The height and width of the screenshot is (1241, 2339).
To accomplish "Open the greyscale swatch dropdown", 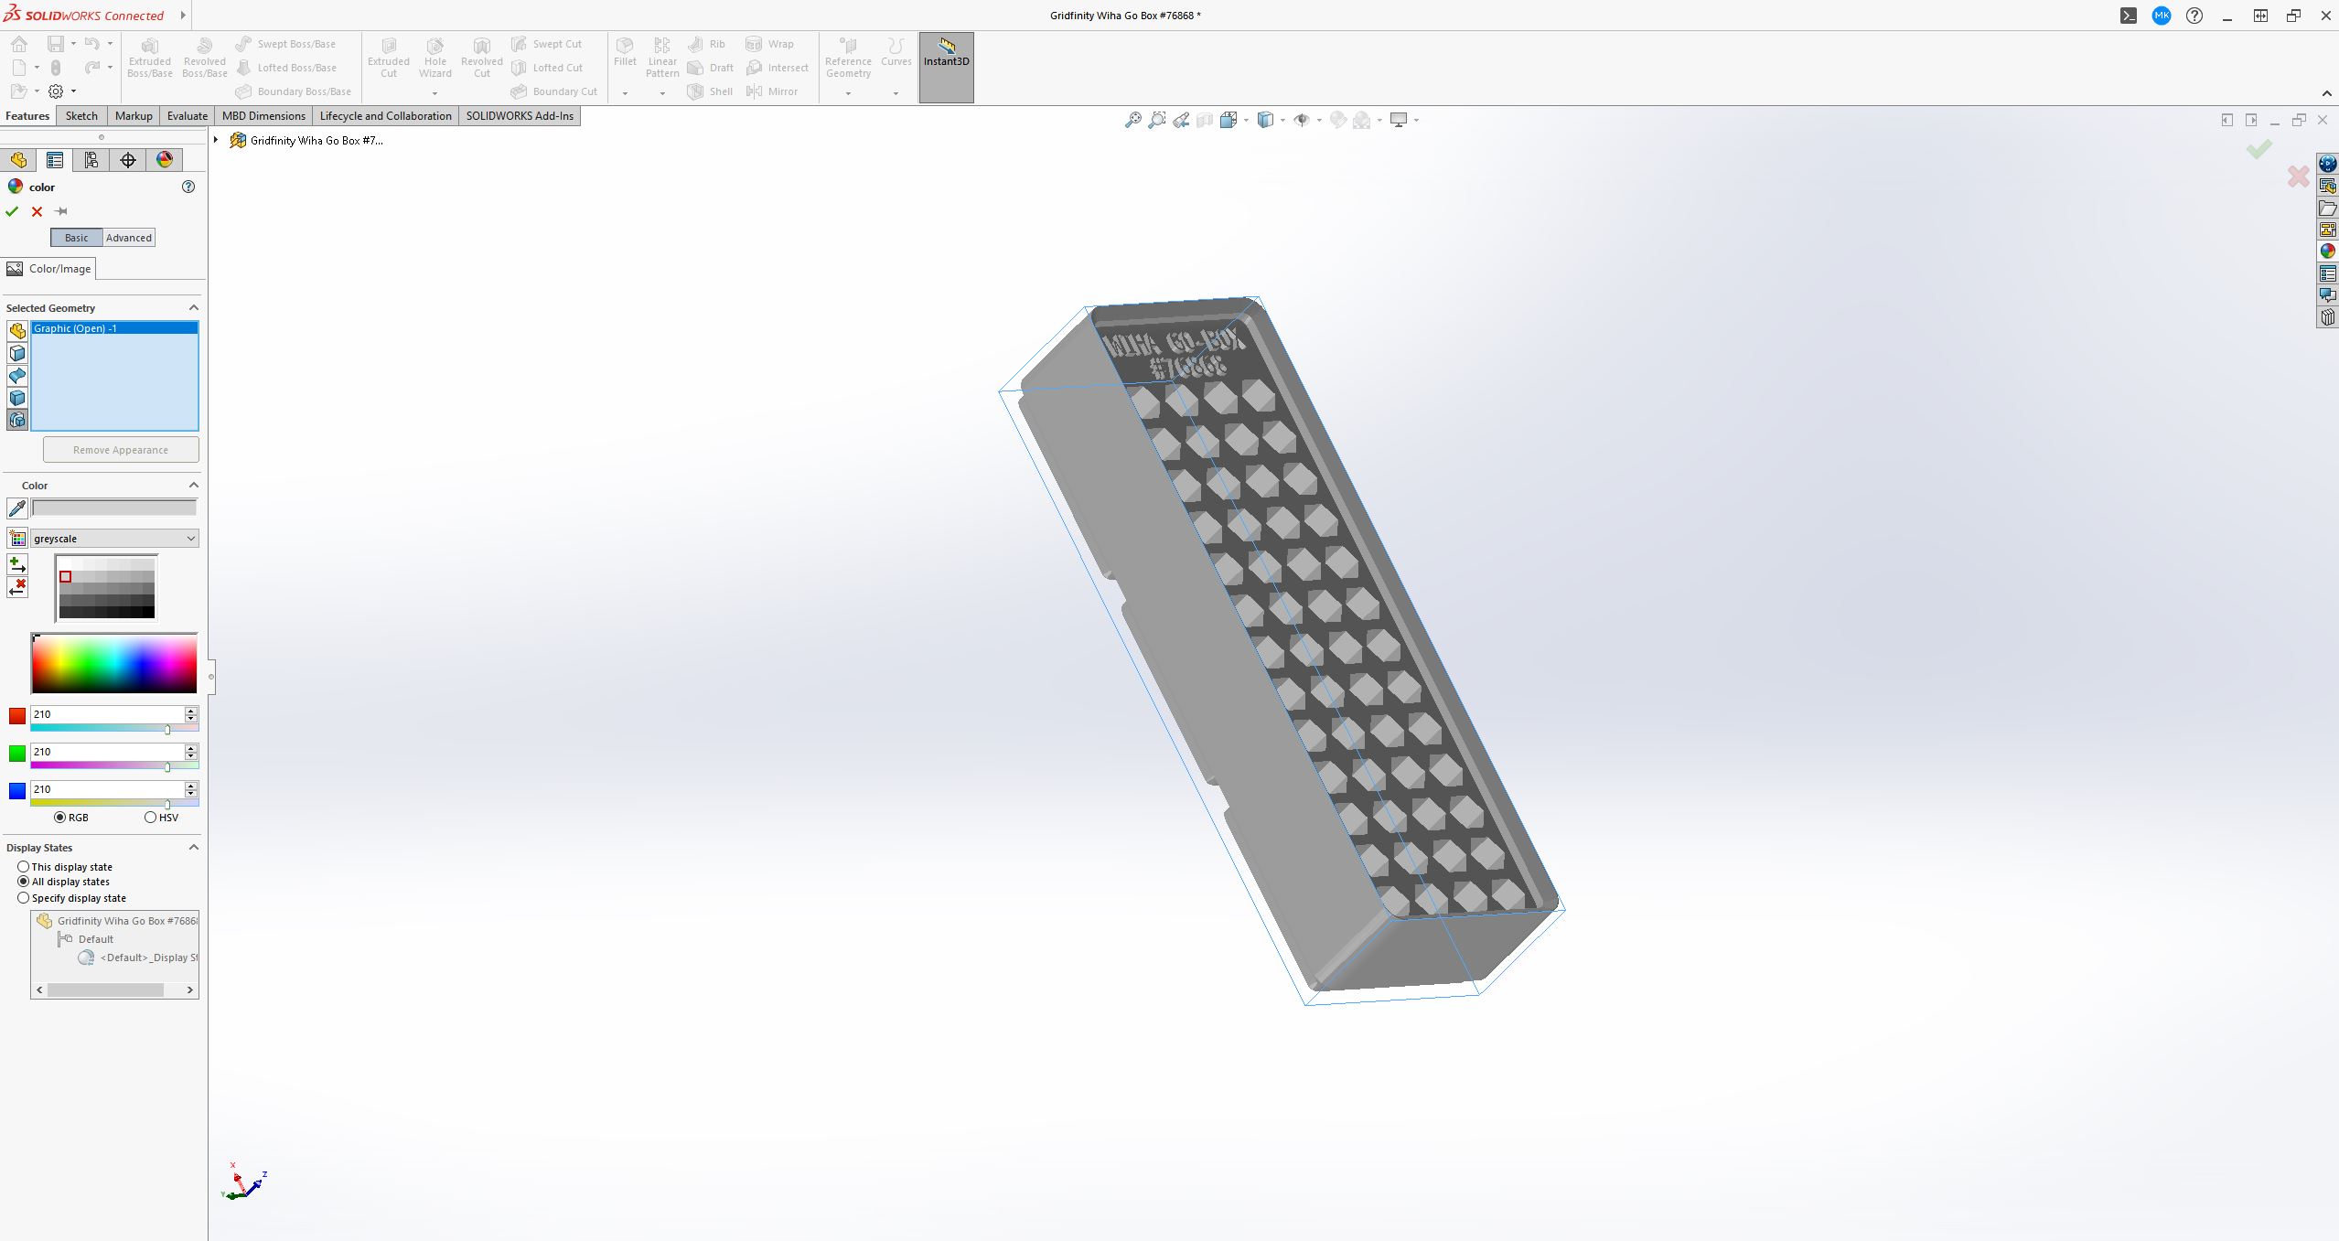I will pos(114,539).
